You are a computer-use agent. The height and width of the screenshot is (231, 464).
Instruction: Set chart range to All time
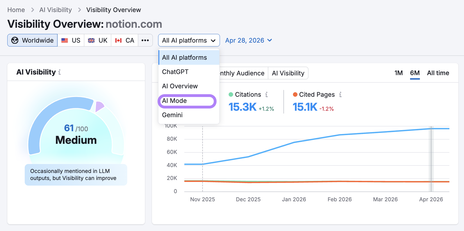click(438, 73)
